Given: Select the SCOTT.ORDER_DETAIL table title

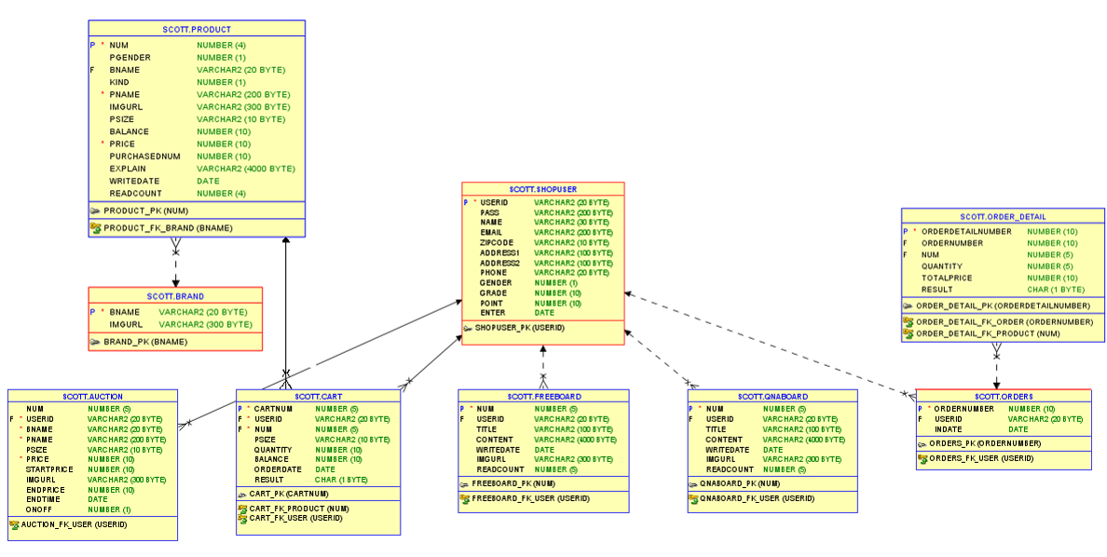Looking at the screenshot, I should click(1004, 217).
